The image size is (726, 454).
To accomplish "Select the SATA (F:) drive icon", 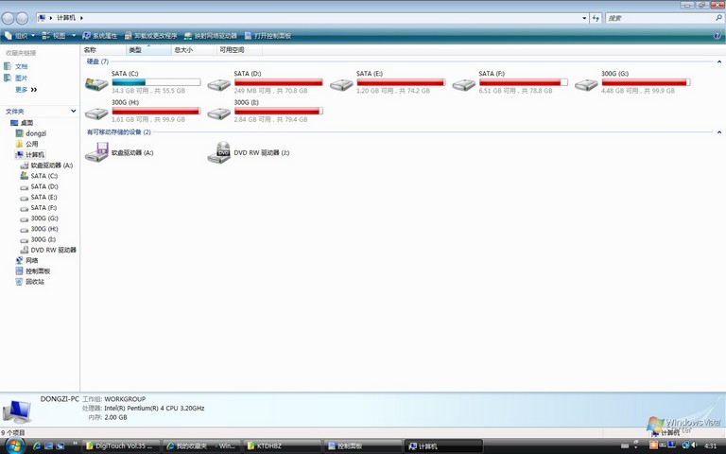I will pyautogui.click(x=464, y=84).
